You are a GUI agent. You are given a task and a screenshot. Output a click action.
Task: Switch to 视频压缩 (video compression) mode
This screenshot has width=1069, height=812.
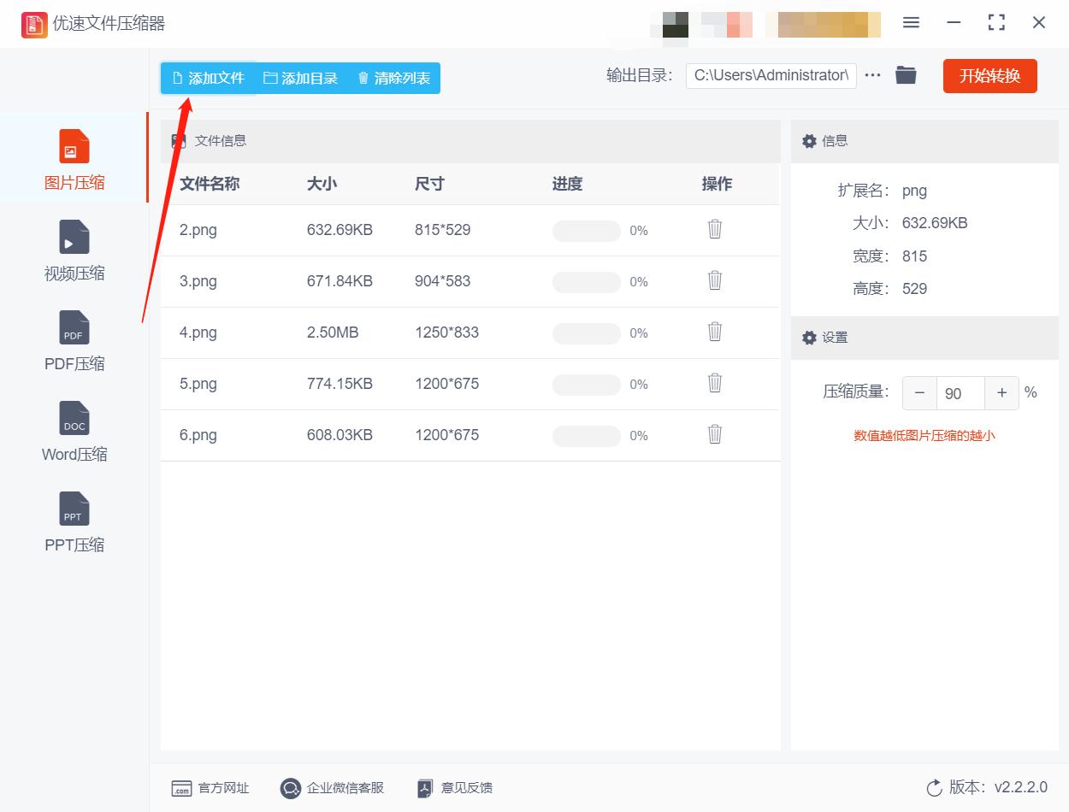pyautogui.click(x=74, y=248)
